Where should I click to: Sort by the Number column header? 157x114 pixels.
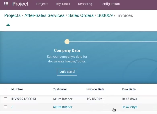(x=17, y=89)
